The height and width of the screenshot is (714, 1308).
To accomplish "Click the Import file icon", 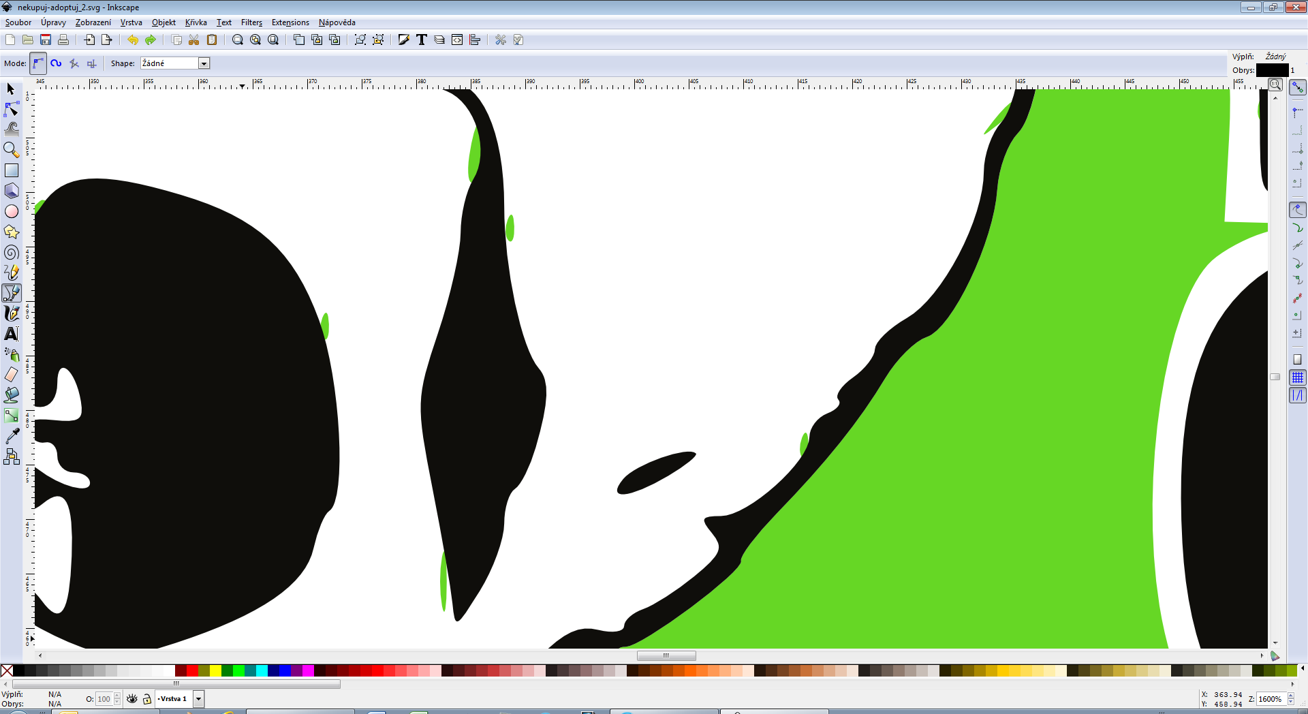I will tap(89, 40).
